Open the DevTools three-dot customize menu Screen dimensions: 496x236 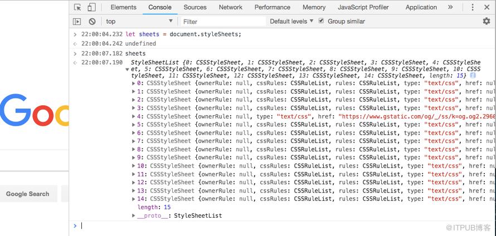[x=473, y=7]
